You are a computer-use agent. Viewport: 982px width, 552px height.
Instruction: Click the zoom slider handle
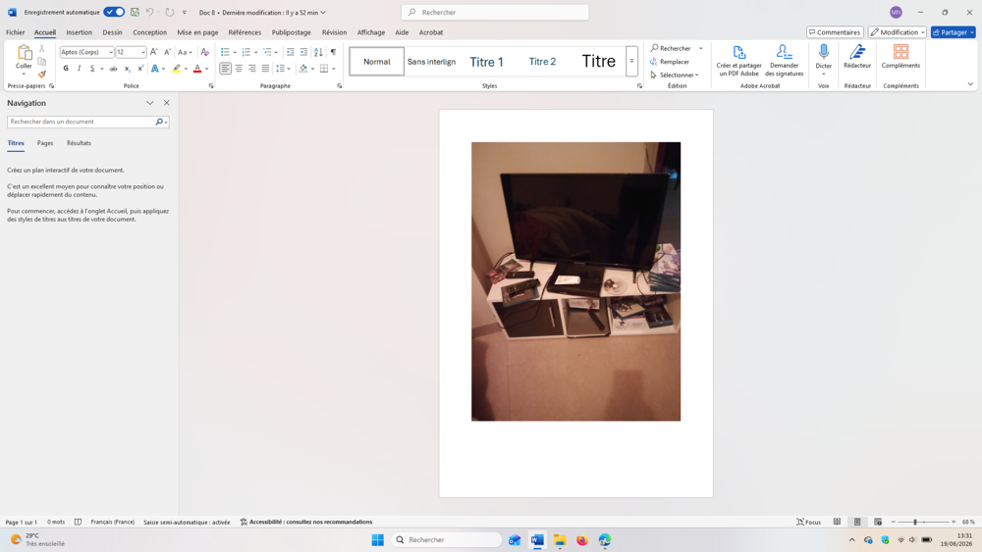pos(915,522)
